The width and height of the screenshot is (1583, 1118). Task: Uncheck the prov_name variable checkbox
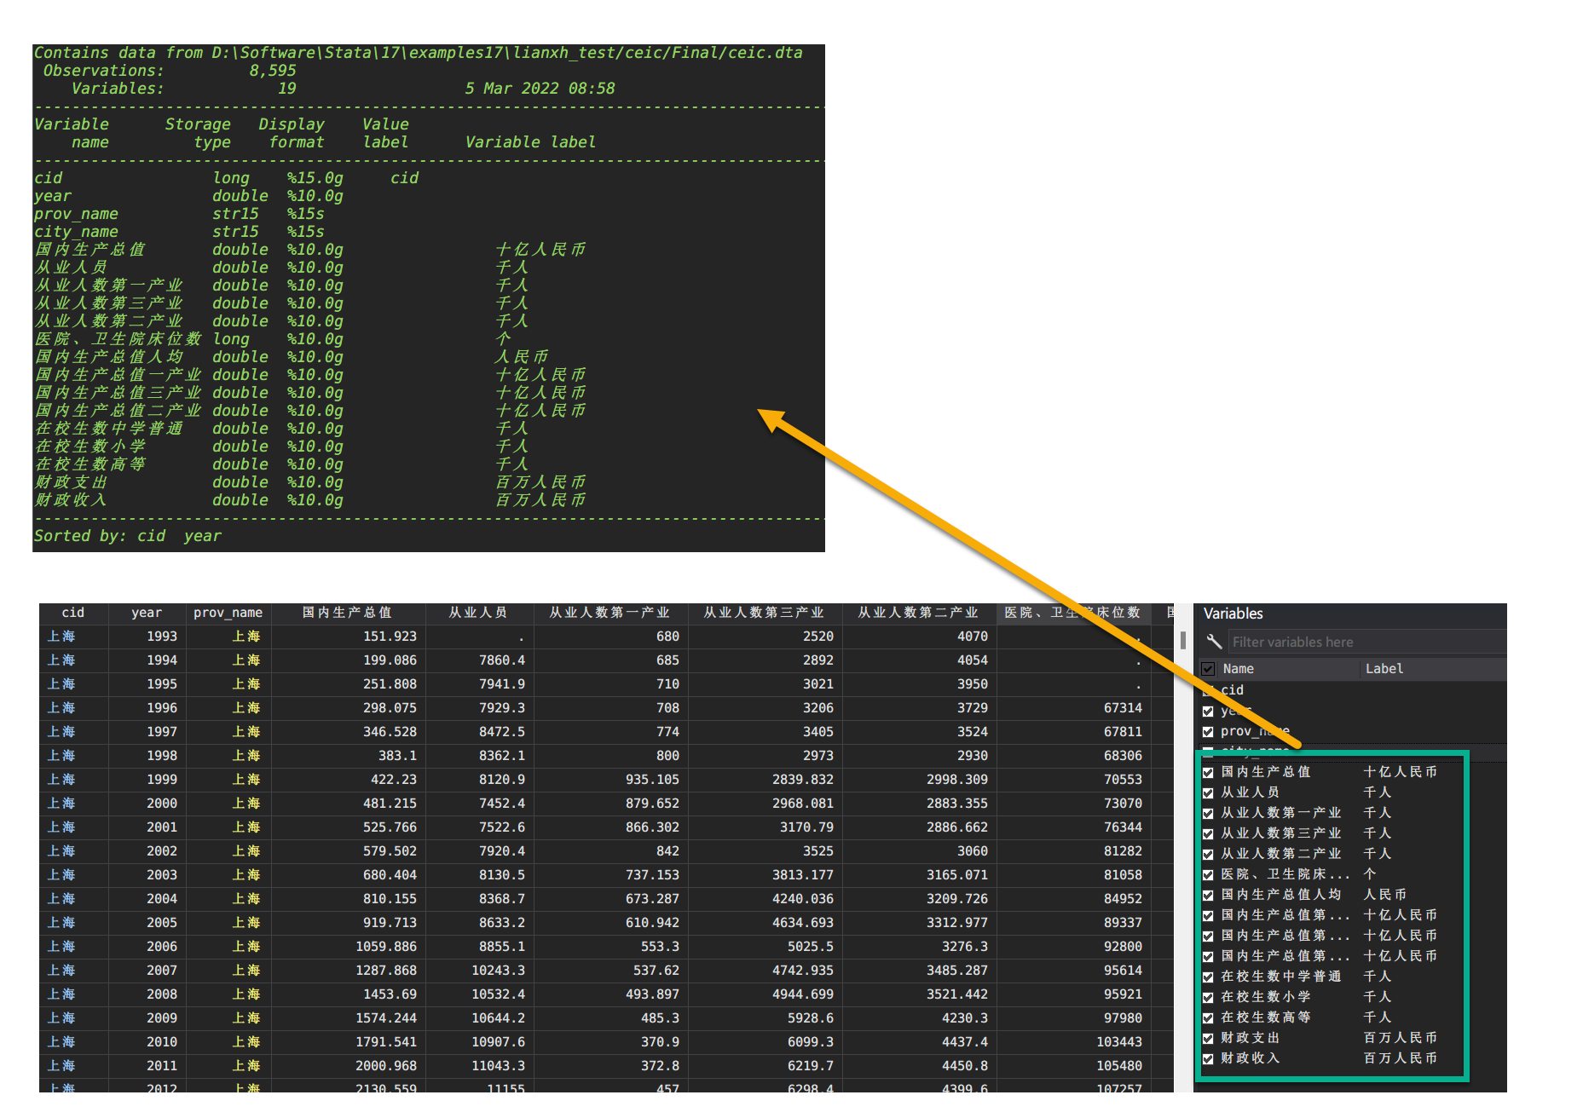click(x=1208, y=732)
